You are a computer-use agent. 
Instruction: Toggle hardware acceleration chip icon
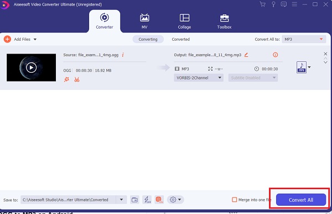(x=159, y=200)
